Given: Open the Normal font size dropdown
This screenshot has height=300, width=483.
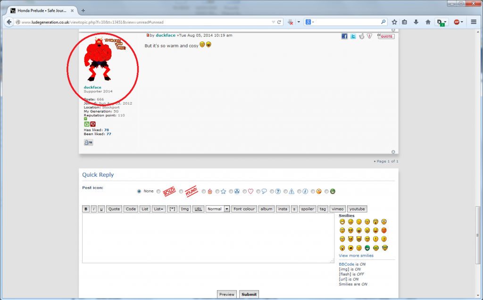Looking at the screenshot, I should pos(217,209).
